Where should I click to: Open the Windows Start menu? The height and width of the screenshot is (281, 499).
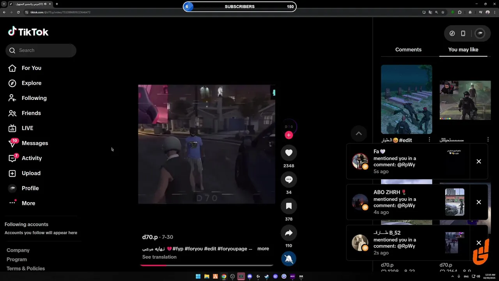point(198,276)
